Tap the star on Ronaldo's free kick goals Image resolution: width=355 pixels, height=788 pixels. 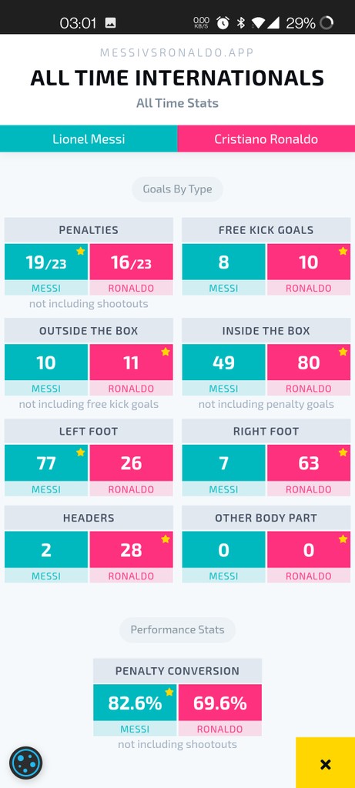tap(343, 252)
